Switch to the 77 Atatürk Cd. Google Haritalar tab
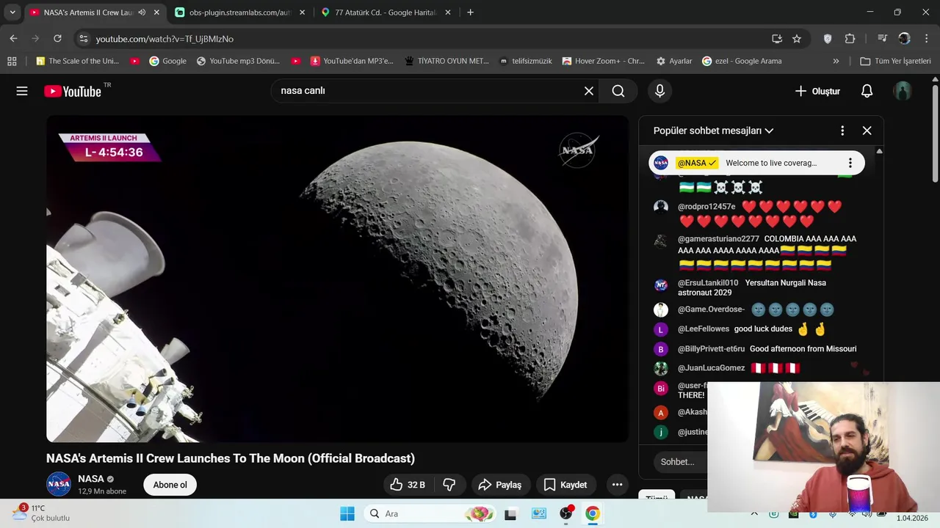This screenshot has height=528, width=940. [386, 12]
